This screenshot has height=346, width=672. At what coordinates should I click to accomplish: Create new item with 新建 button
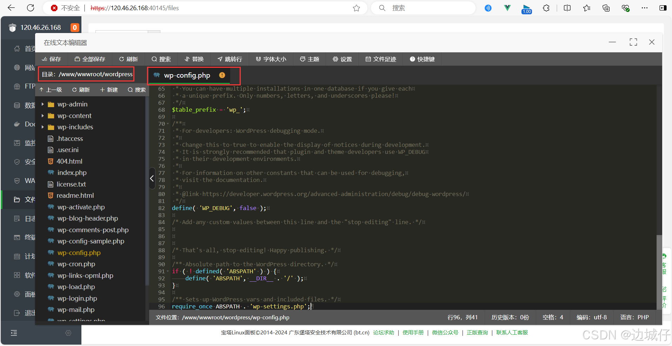point(109,90)
